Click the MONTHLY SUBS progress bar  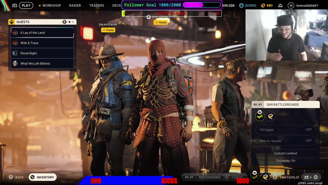(x=172, y=13)
